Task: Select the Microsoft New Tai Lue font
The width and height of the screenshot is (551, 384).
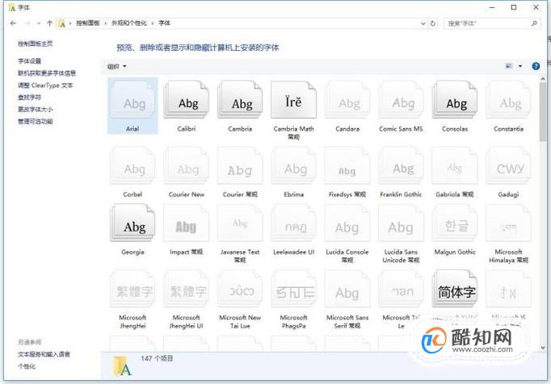Action: (241, 290)
